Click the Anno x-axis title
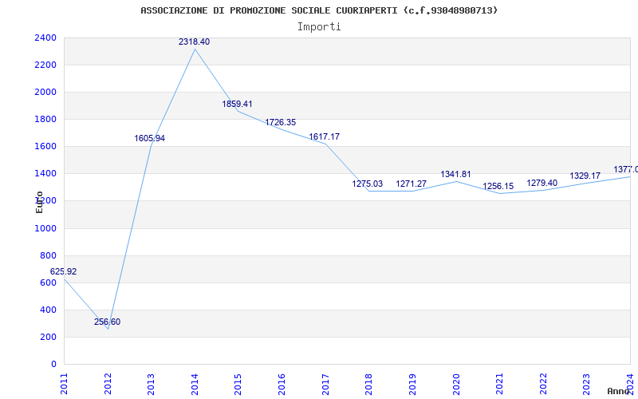Viewport: 638px width, 399px height. 618,391
